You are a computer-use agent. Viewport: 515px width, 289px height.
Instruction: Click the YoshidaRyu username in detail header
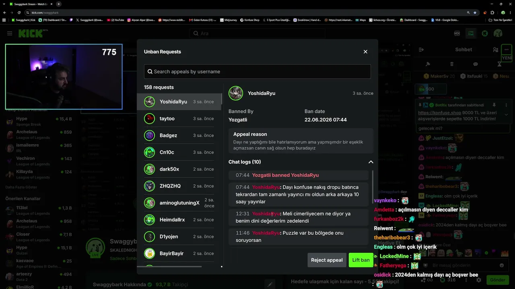coord(262,93)
